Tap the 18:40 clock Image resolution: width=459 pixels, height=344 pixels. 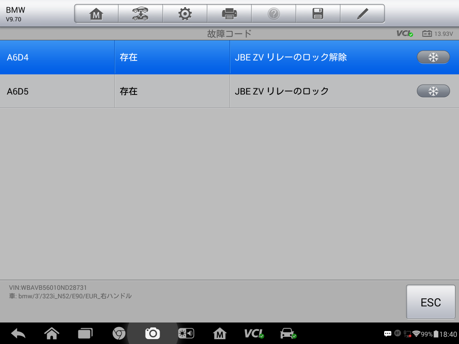pos(448,334)
